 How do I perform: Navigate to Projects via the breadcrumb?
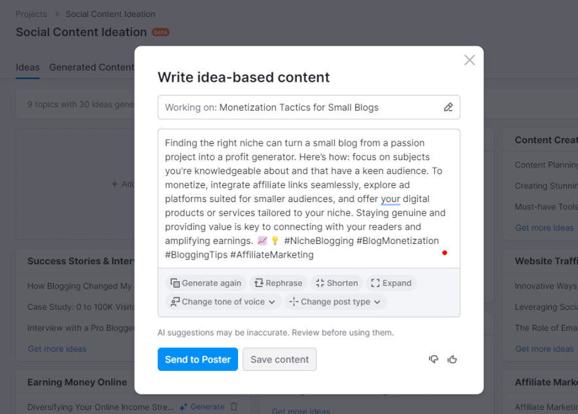coord(31,14)
